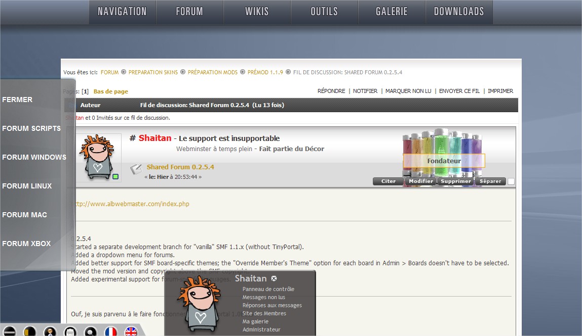Click the yellow-black sidebar layout icon

tap(29, 331)
